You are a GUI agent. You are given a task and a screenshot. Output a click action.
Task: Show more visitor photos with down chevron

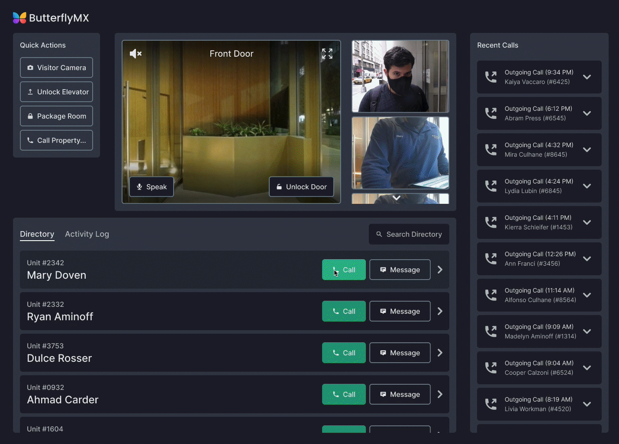point(396,198)
